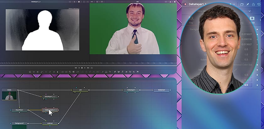Go to the last frame
The height and width of the screenshot is (129, 264).
point(88,68)
